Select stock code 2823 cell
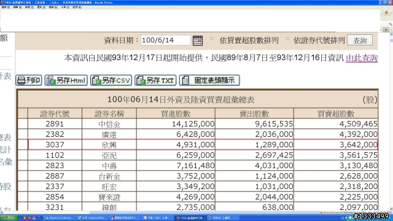Screen dimensions: 393x221 55,166
